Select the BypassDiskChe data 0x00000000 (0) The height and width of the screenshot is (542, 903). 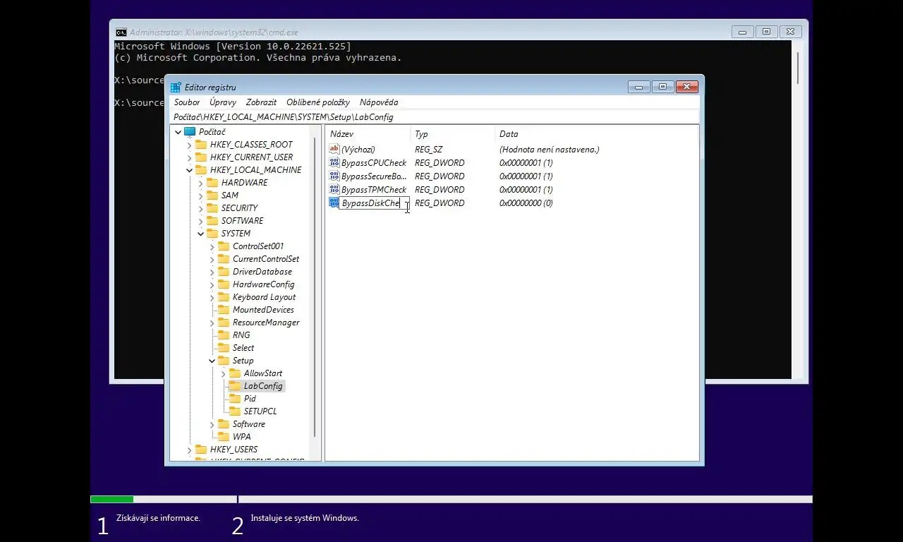pyautogui.click(x=526, y=203)
